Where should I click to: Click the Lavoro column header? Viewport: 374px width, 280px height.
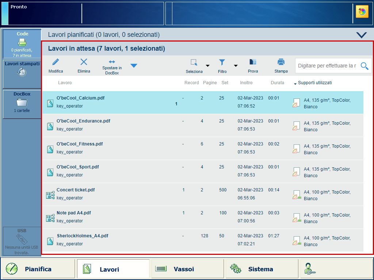coord(65,83)
